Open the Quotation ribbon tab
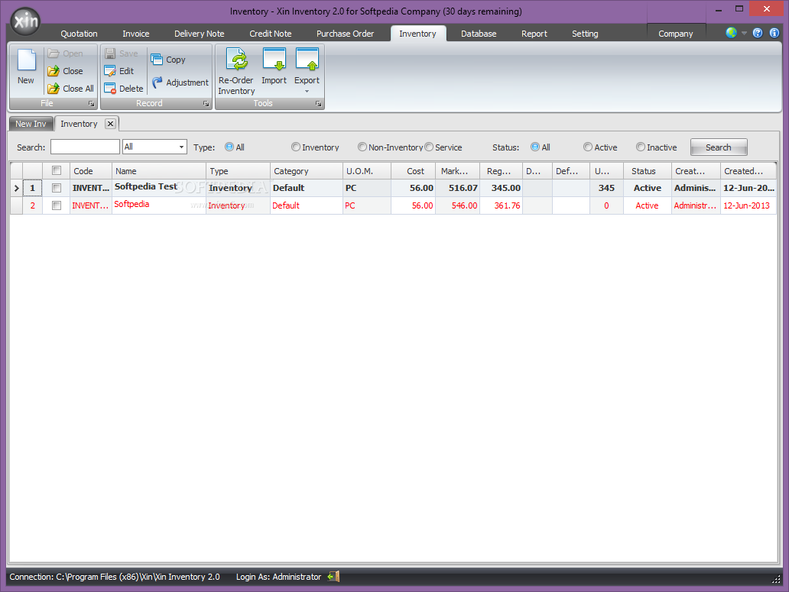Image resolution: width=789 pixels, height=592 pixels. (79, 34)
